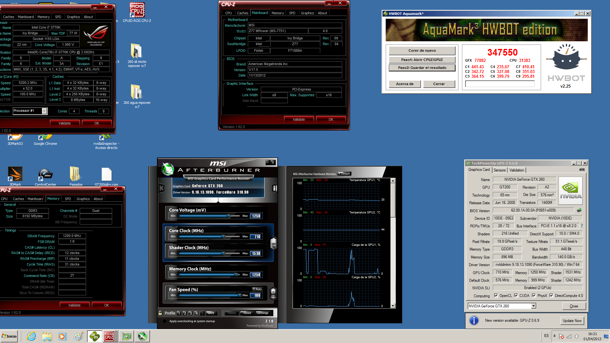This screenshot has height=343, width=610.
Task: Toggle the Link clocks button in Afterburner
Action: (273, 243)
